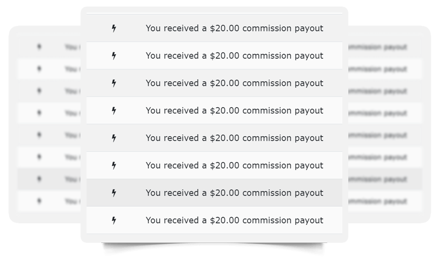Click the sixth row's lightning bolt icon
This screenshot has width=438, height=272.
(114, 165)
